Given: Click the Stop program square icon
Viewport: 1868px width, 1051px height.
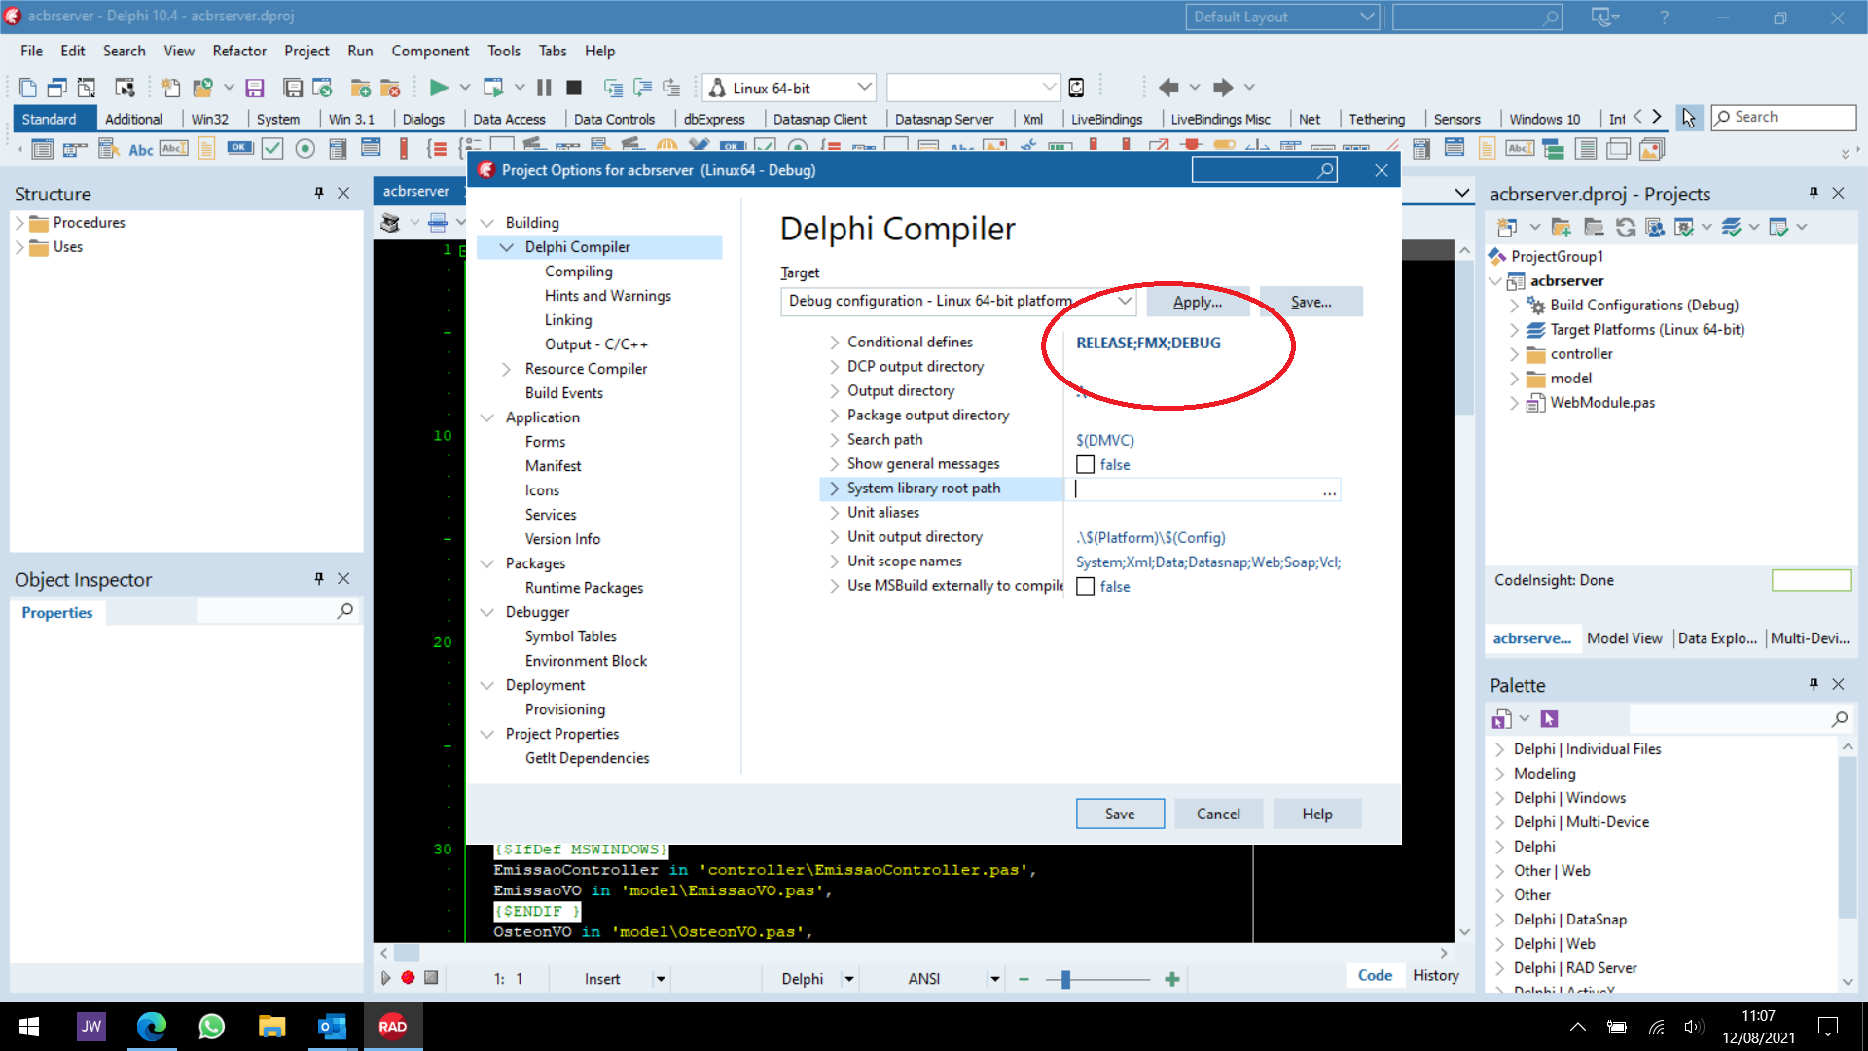Looking at the screenshot, I should 574,88.
